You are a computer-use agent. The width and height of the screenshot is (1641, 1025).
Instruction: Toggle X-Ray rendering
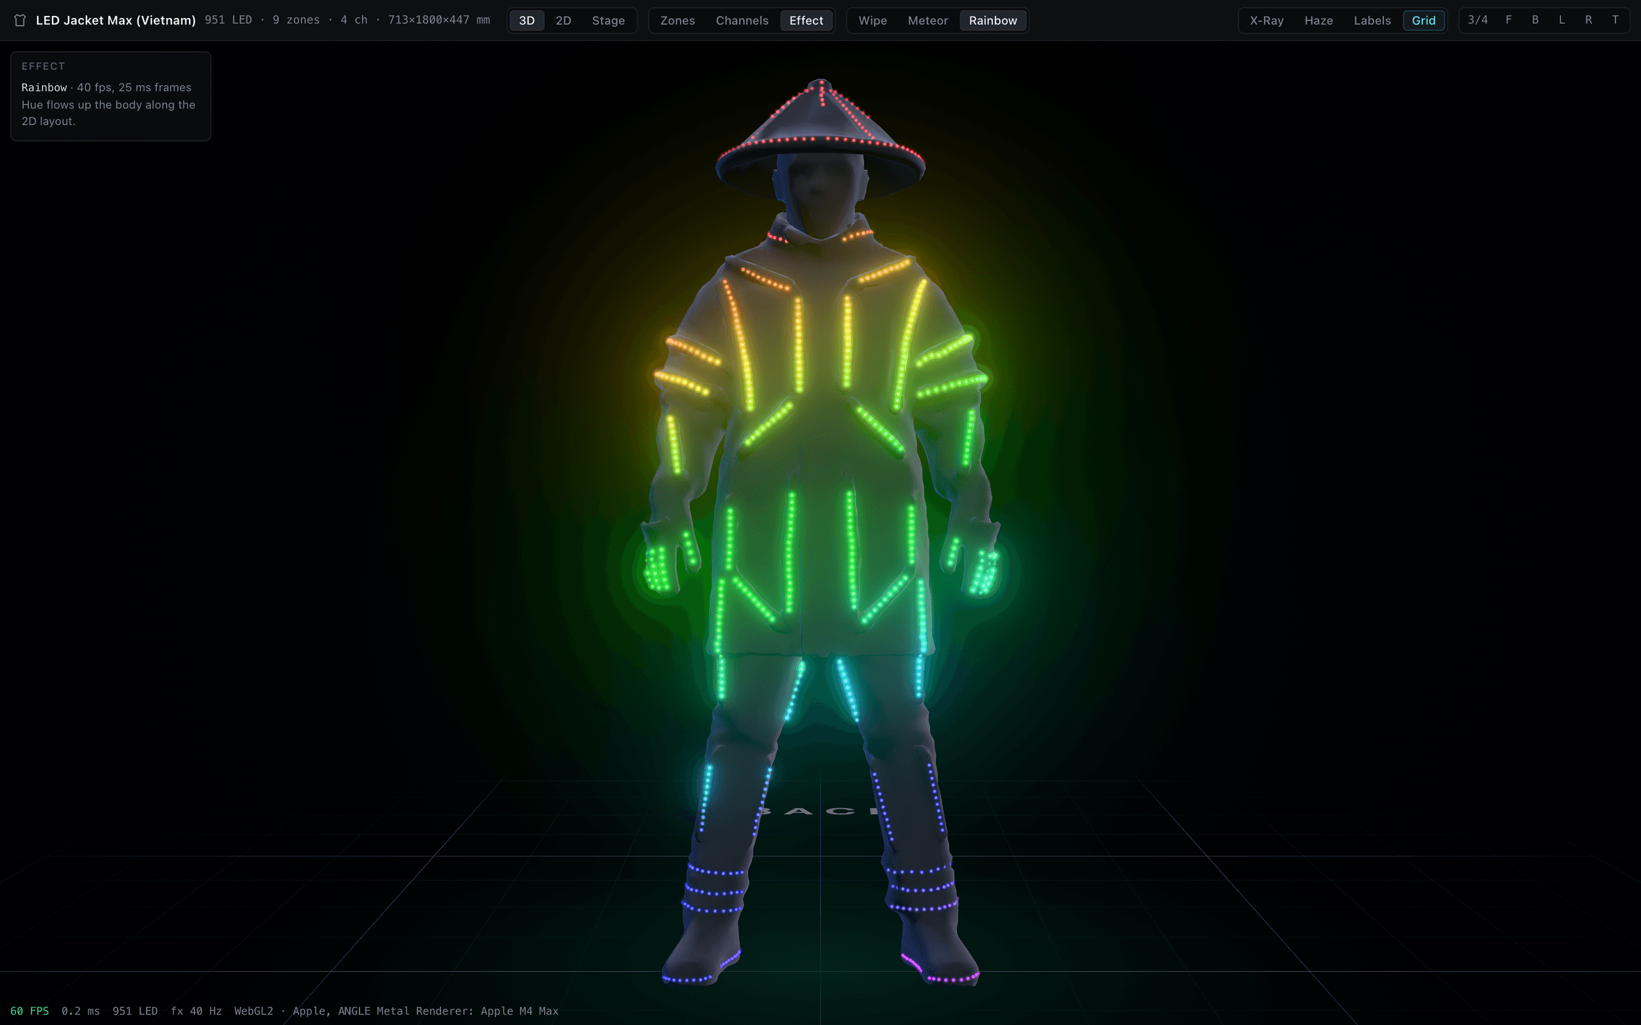click(1266, 20)
